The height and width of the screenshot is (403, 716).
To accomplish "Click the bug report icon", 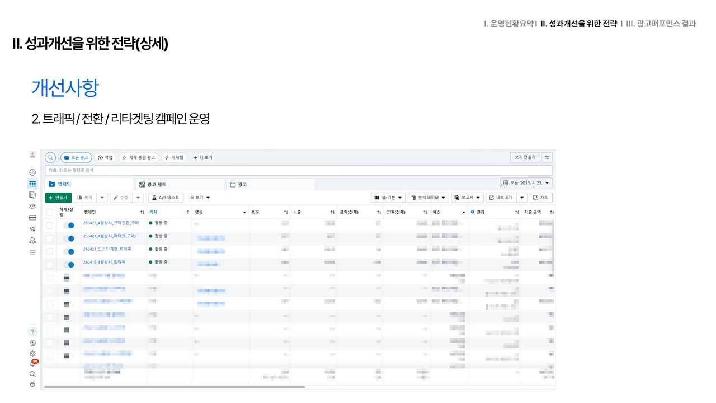I will pos(32,384).
